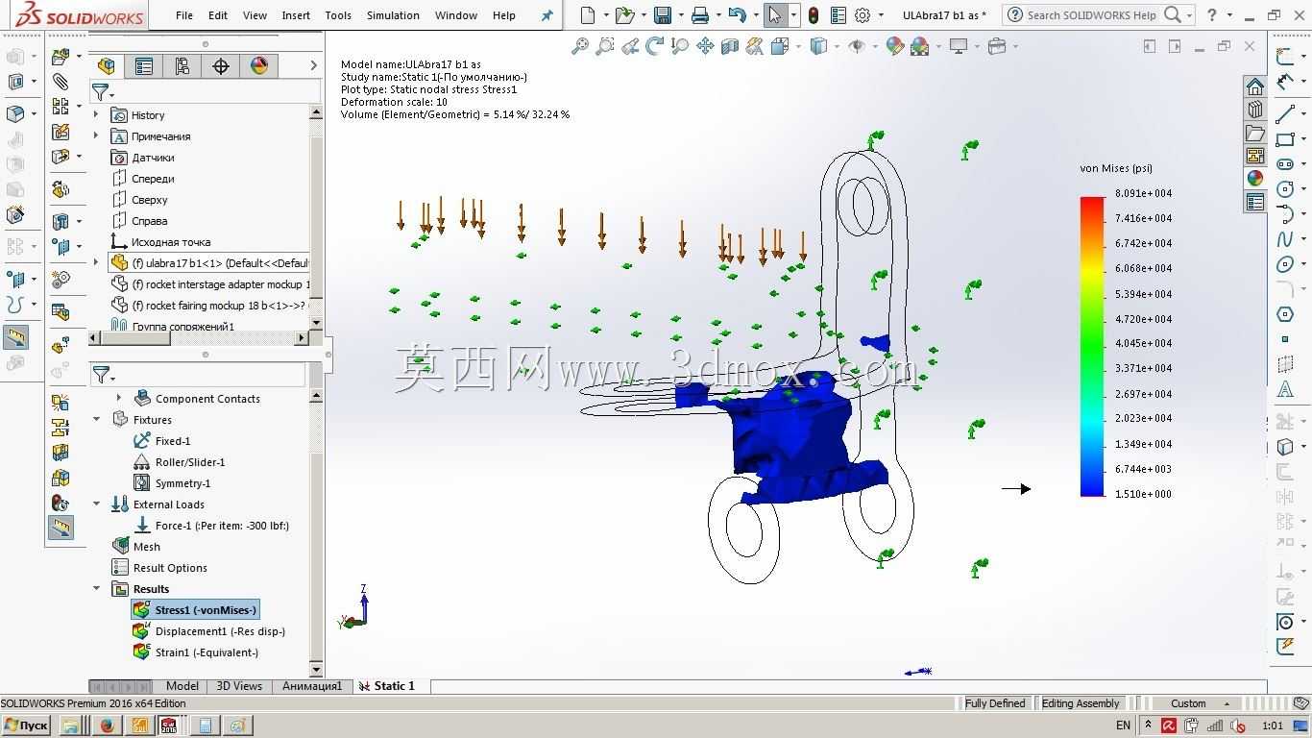Click the Zoom to Fit icon

[x=580, y=46]
